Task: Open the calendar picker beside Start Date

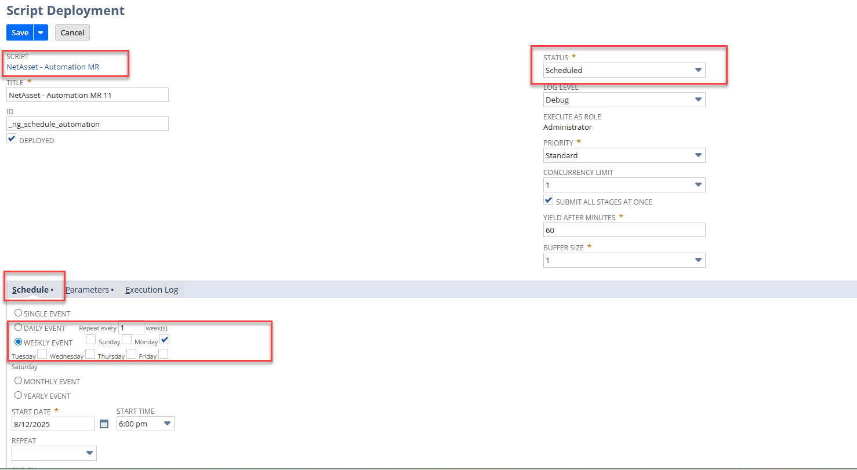Action: click(x=104, y=424)
